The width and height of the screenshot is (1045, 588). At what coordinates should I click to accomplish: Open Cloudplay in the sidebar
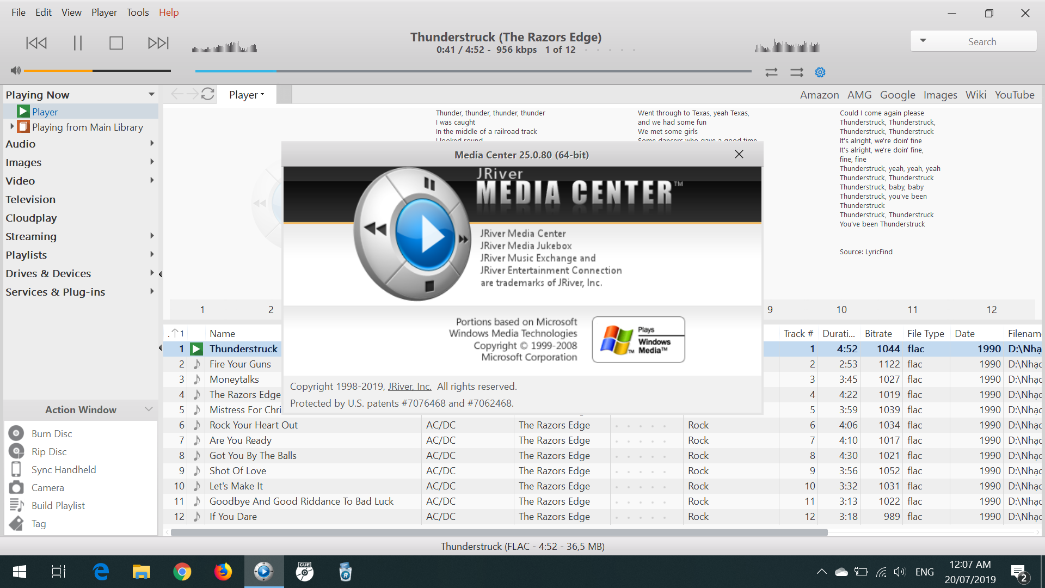(x=31, y=218)
